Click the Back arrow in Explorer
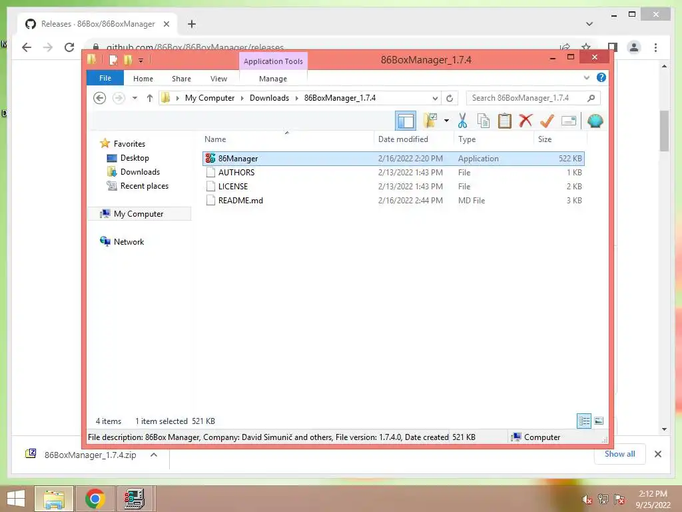This screenshot has height=512, width=682. click(x=100, y=98)
